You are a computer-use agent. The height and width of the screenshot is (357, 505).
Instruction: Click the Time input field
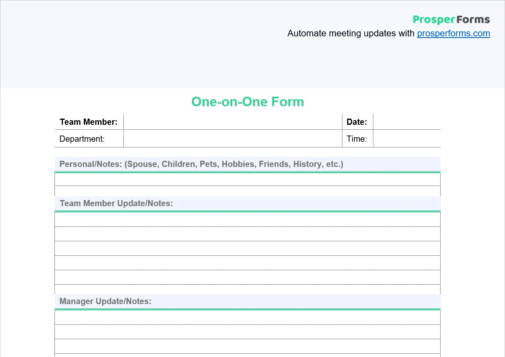tap(407, 138)
